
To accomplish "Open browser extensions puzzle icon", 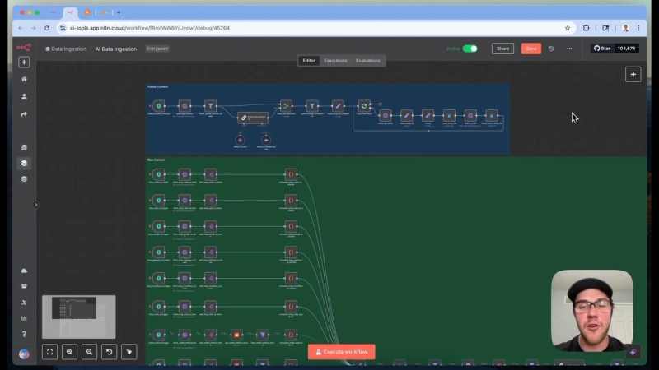I will pos(586,28).
